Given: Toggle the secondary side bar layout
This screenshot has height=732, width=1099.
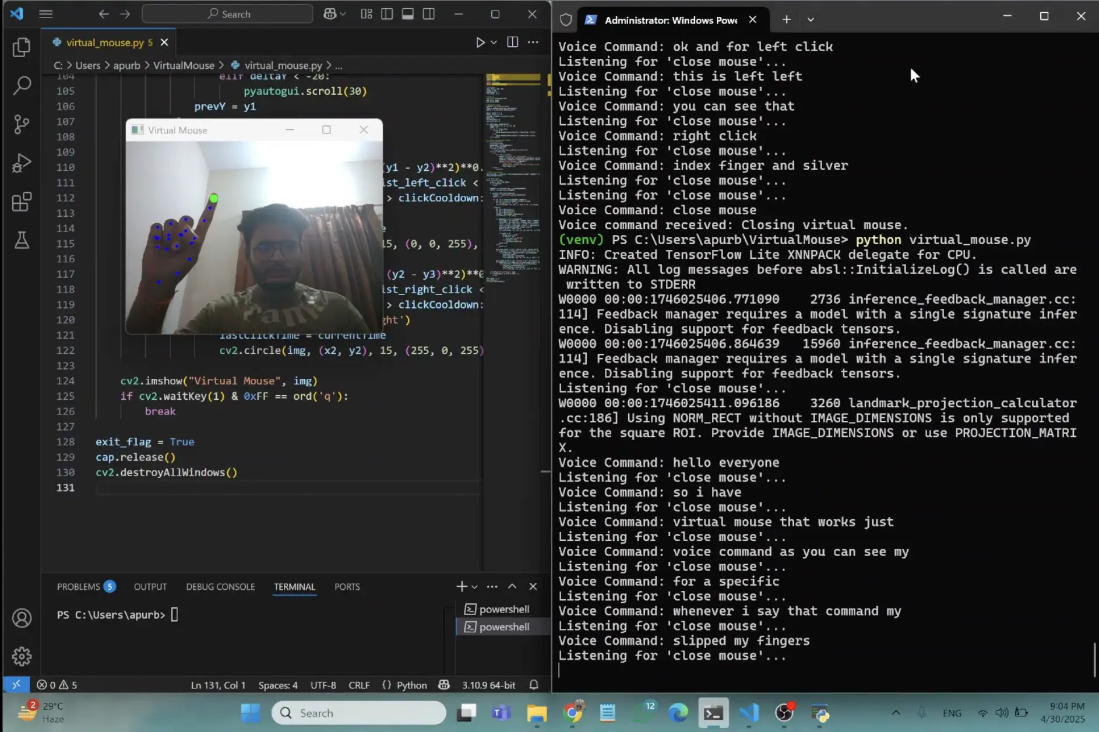Looking at the screenshot, I should (x=429, y=14).
